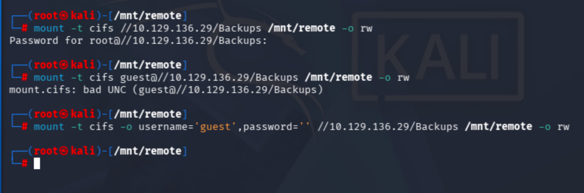
Task: Click the large KALI watermark logo
Action: tap(437, 58)
